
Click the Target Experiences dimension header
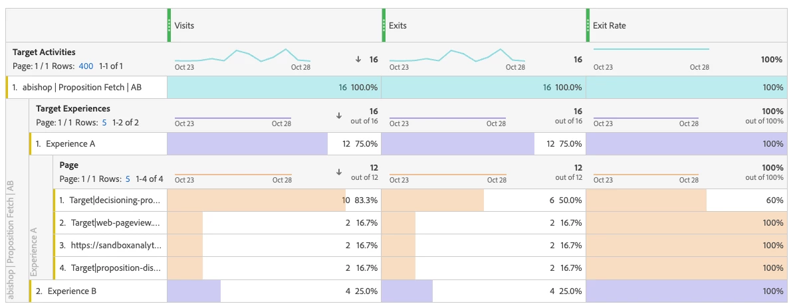point(73,109)
